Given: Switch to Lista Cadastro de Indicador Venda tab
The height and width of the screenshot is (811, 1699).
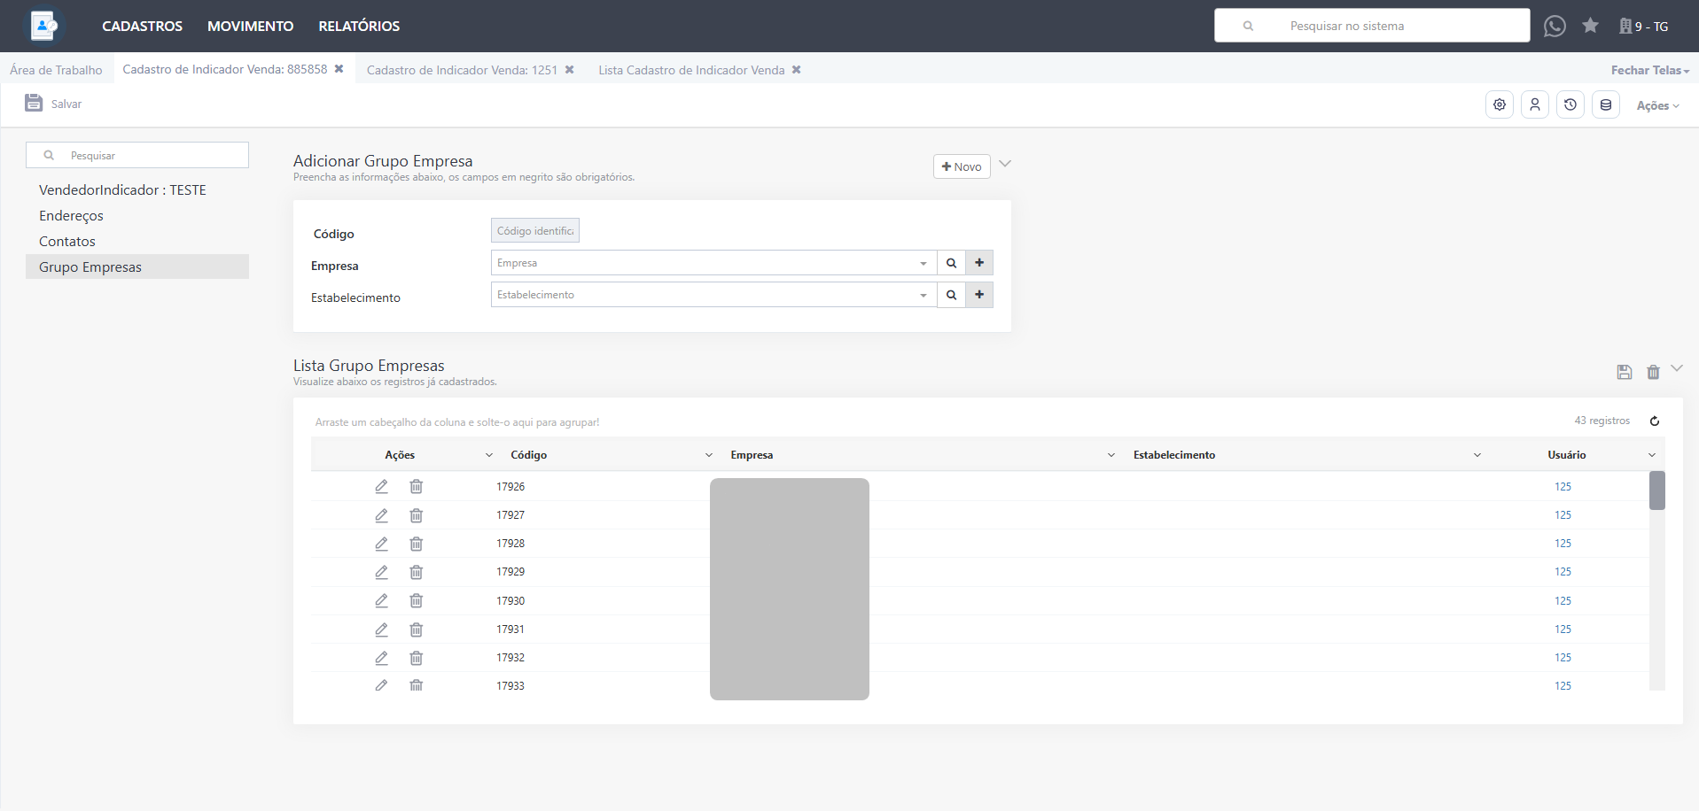Looking at the screenshot, I should pos(691,70).
